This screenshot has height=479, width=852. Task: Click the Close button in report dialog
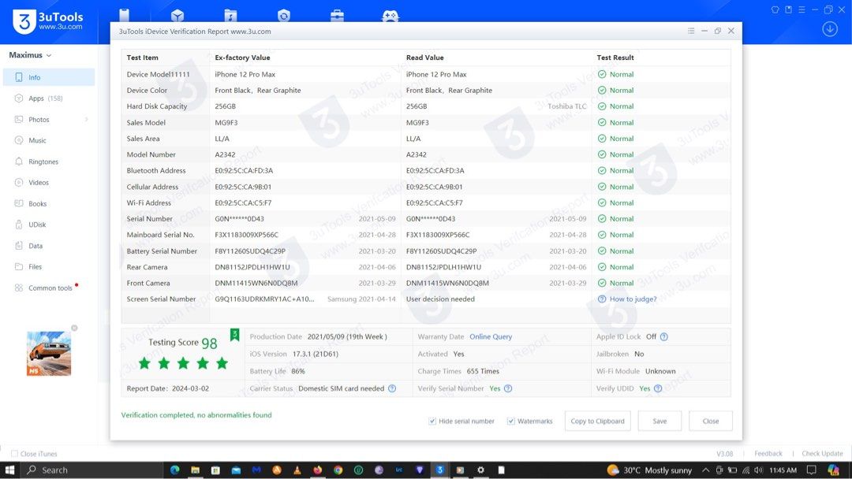[x=711, y=421]
